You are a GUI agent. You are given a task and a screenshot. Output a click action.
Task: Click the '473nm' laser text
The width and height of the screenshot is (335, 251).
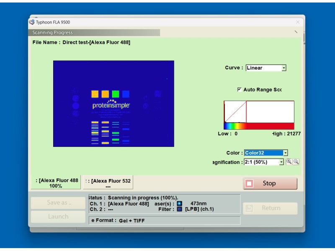[x=198, y=203]
